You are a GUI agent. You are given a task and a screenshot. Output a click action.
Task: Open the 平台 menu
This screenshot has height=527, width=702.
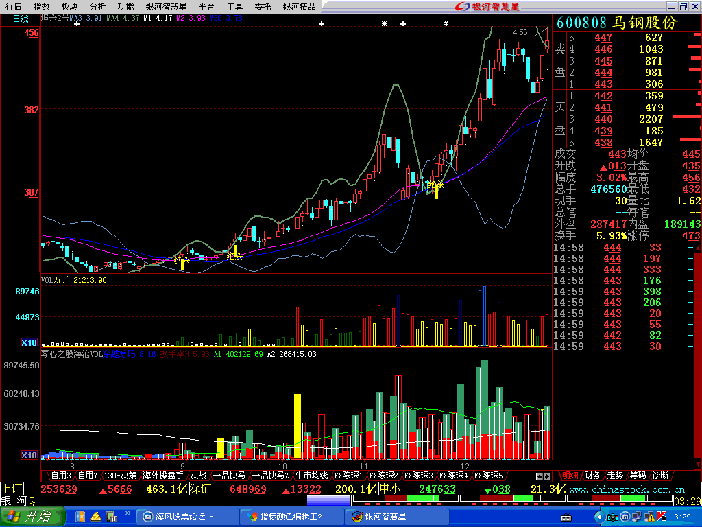coord(206,6)
